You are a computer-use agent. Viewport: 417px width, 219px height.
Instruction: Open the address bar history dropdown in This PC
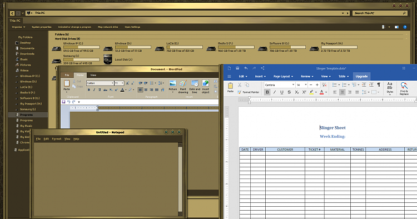pyautogui.click(x=343, y=13)
